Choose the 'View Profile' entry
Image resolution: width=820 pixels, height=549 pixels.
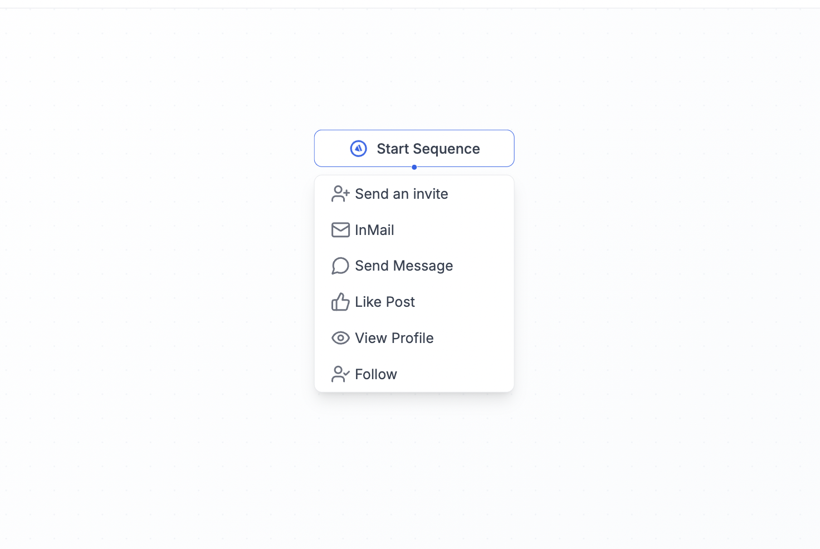pyautogui.click(x=394, y=338)
